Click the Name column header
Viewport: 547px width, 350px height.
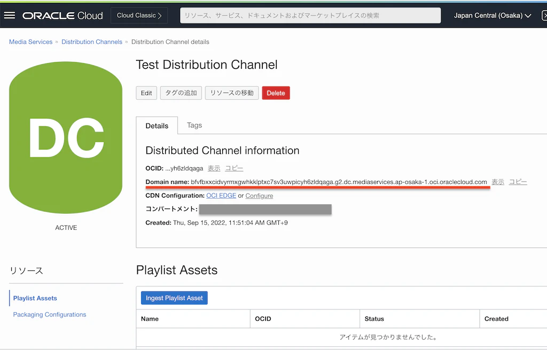point(150,319)
